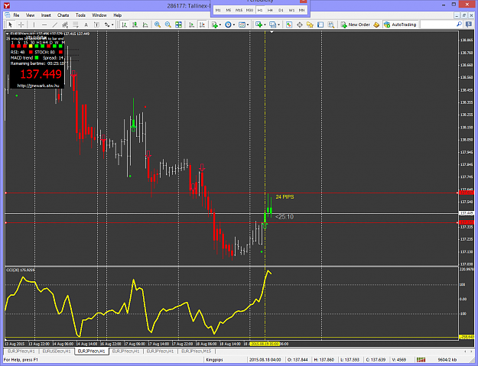
Task: Open the Window menu
Action: pyautogui.click(x=99, y=15)
